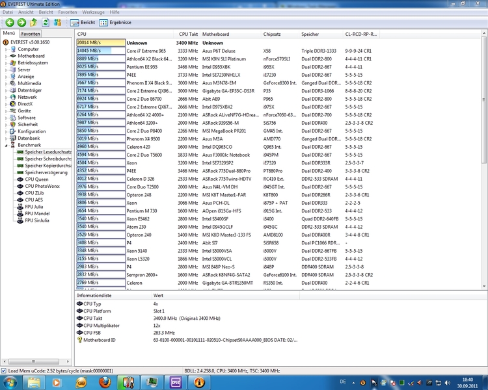This screenshot has width=488, height=390.
Task: Click the Refresh toolbar icon
Action: 46,22
